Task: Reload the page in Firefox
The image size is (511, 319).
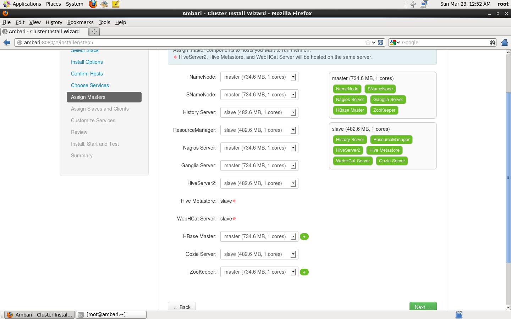Action: pyautogui.click(x=380, y=42)
